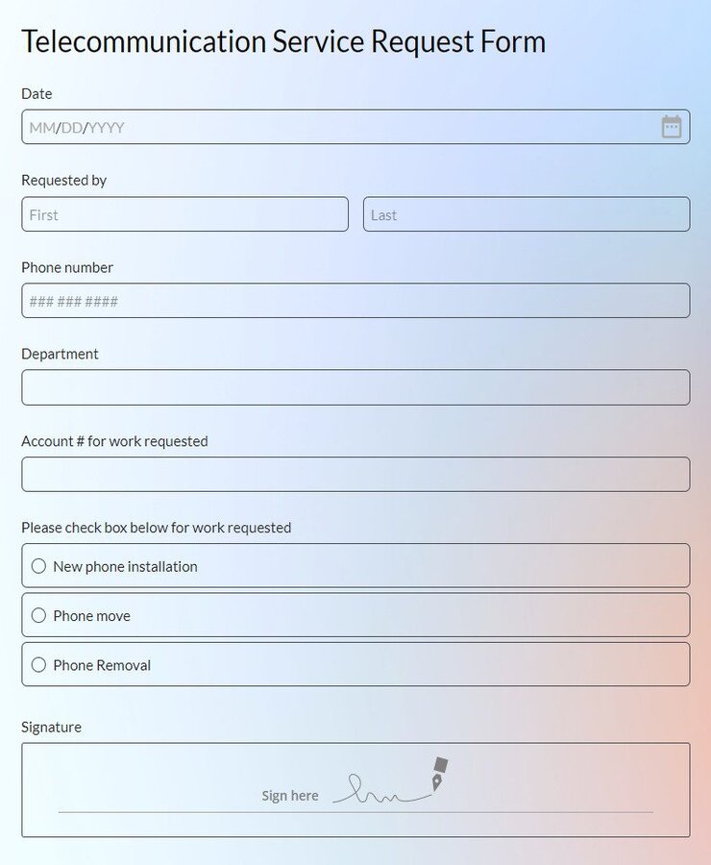Click the Requested by label

[64, 180]
